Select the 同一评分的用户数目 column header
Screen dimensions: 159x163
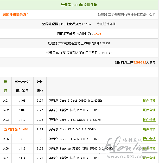22,86
